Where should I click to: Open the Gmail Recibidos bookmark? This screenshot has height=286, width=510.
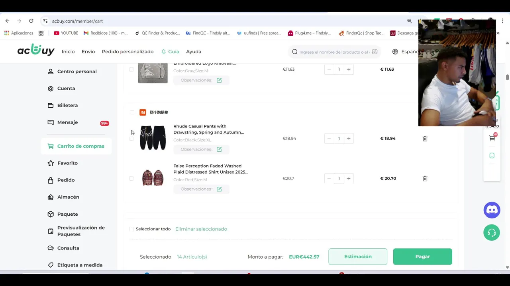(x=106, y=33)
